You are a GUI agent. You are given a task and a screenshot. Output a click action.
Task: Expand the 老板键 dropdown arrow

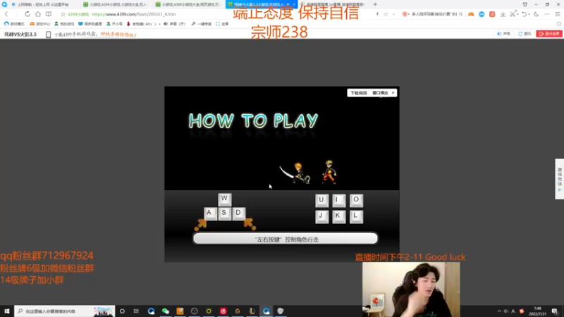pos(159,24)
